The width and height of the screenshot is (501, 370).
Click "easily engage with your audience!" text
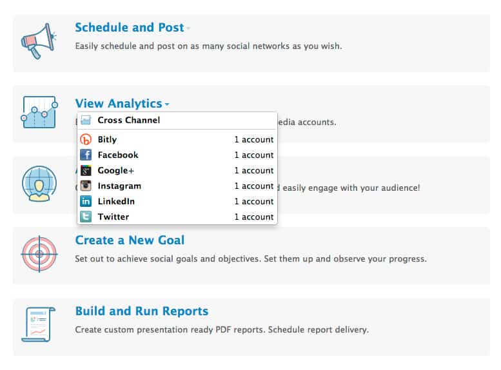pos(351,188)
